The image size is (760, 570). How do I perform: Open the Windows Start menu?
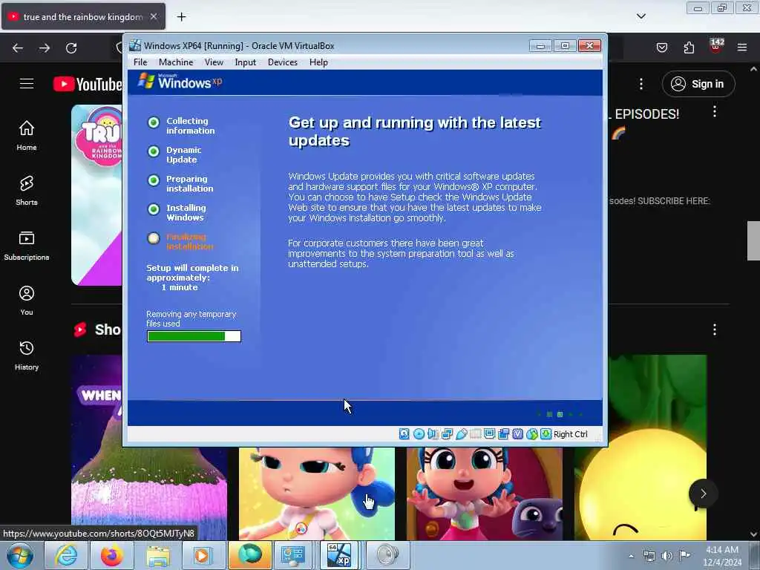click(20, 555)
